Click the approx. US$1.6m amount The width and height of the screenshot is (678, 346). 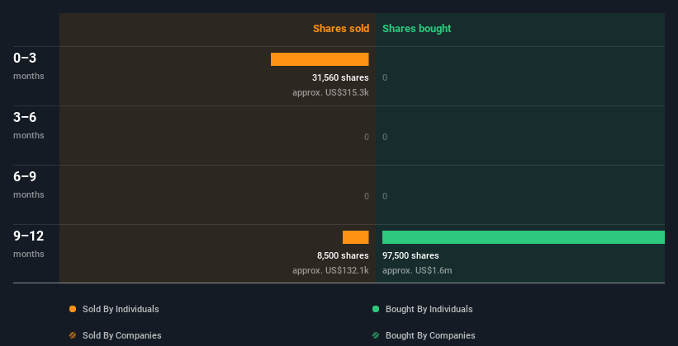pyautogui.click(x=417, y=270)
